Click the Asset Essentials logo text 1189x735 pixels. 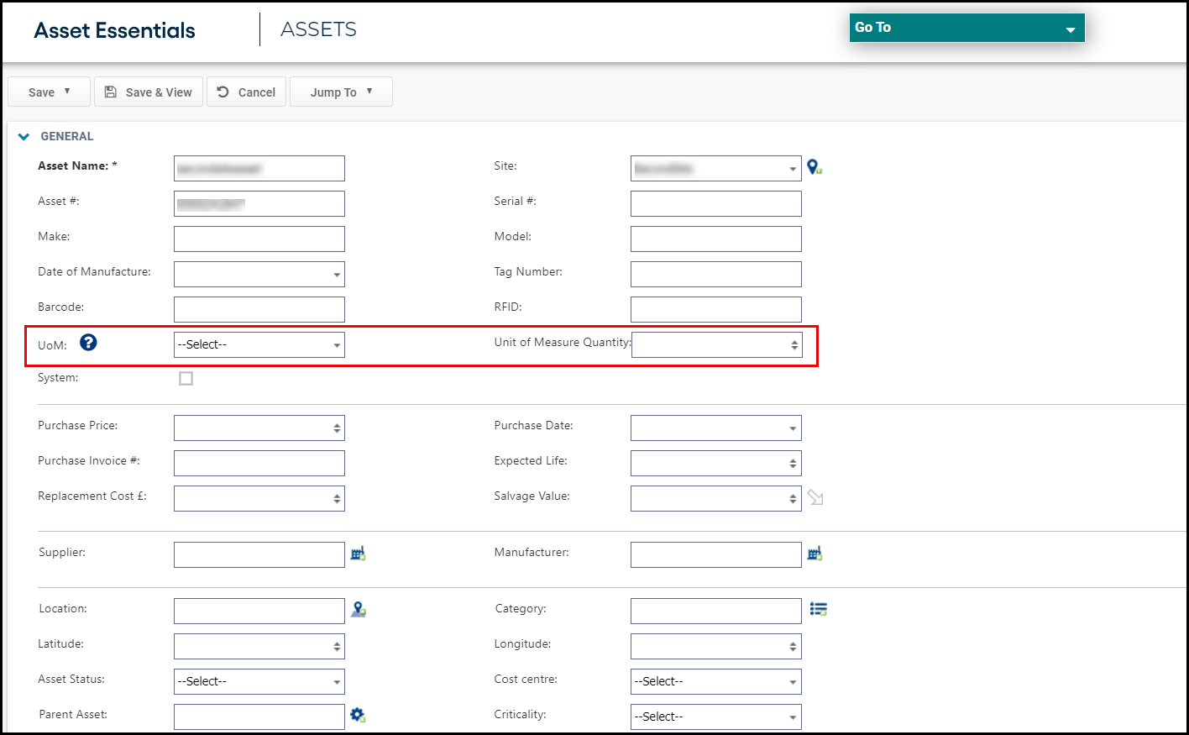tap(115, 30)
